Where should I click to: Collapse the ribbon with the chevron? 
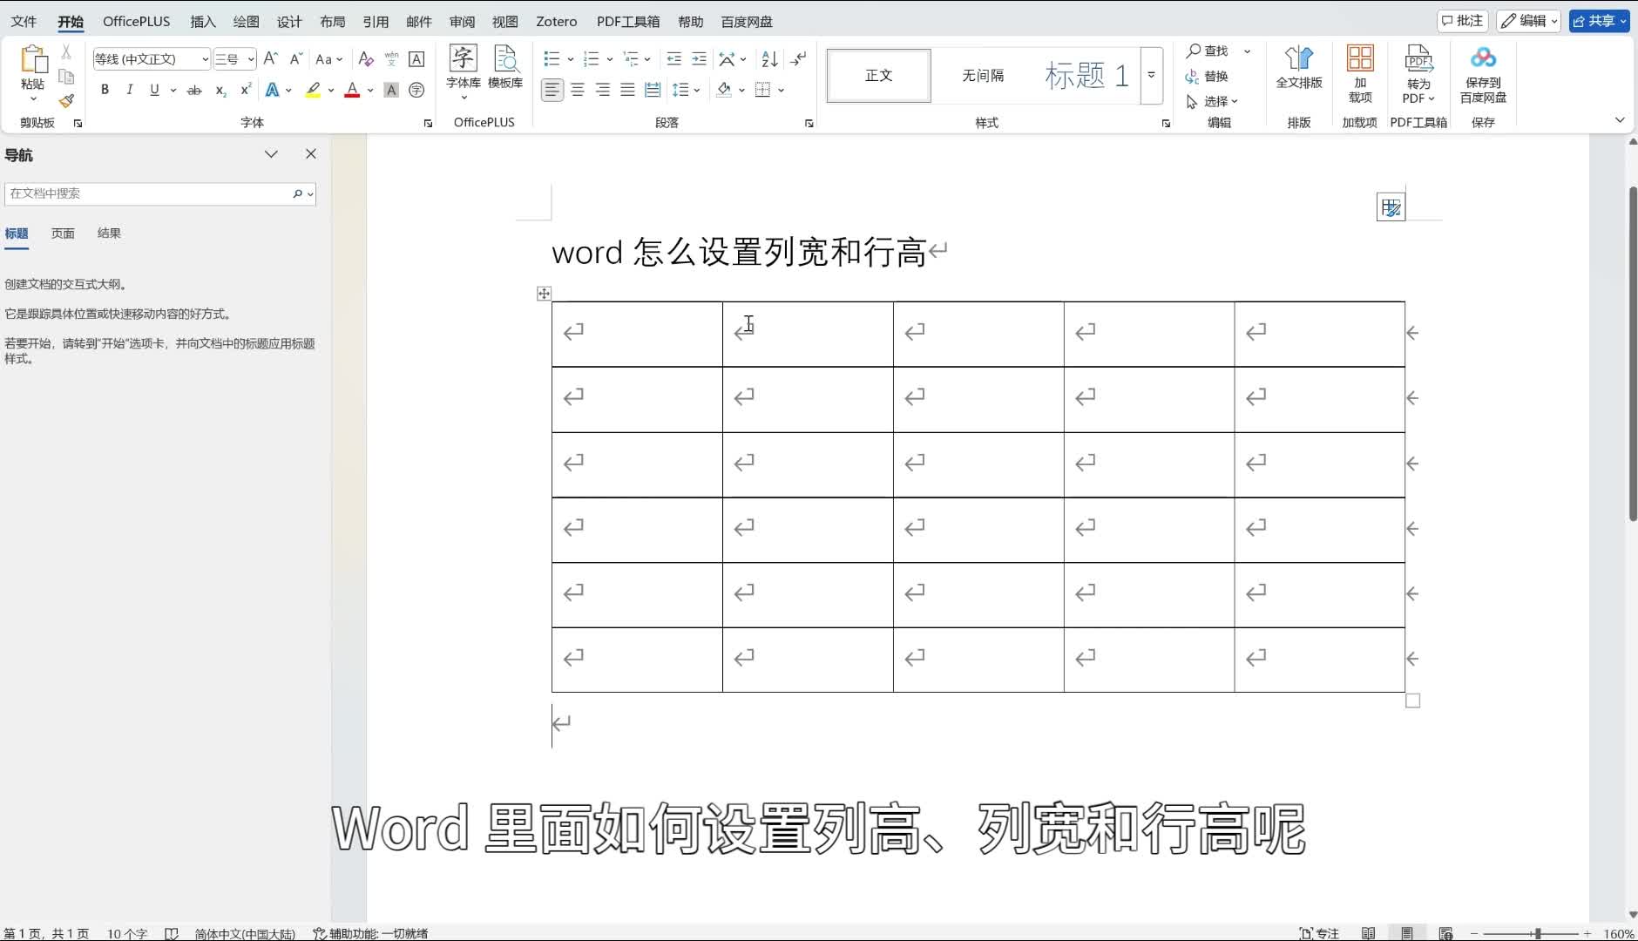[1620, 120]
